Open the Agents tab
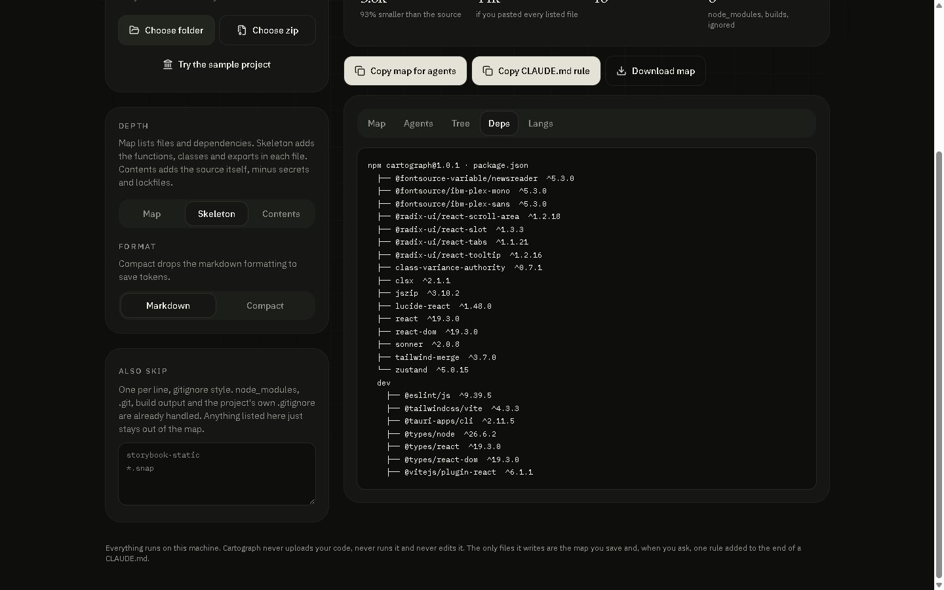Image resolution: width=944 pixels, height=590 pixels. (418, 123)
